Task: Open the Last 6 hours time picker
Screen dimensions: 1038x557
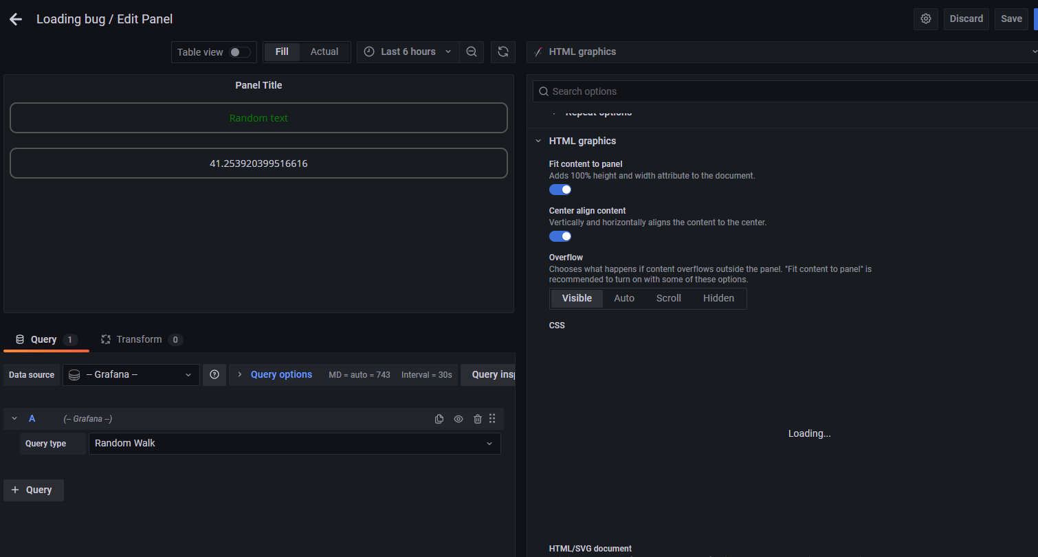Action: (x=407, y=52)
